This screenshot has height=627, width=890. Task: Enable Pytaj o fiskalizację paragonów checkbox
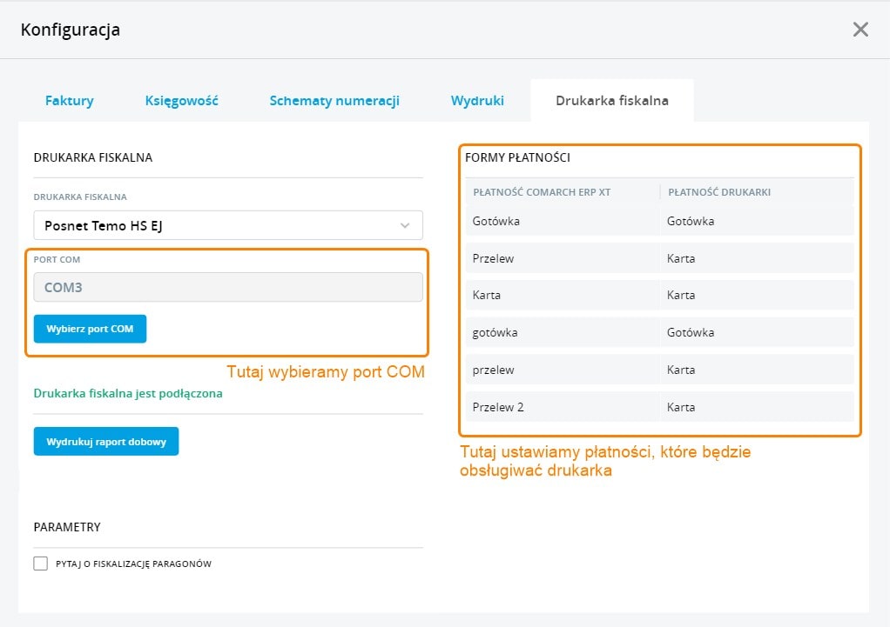point(40,564)
